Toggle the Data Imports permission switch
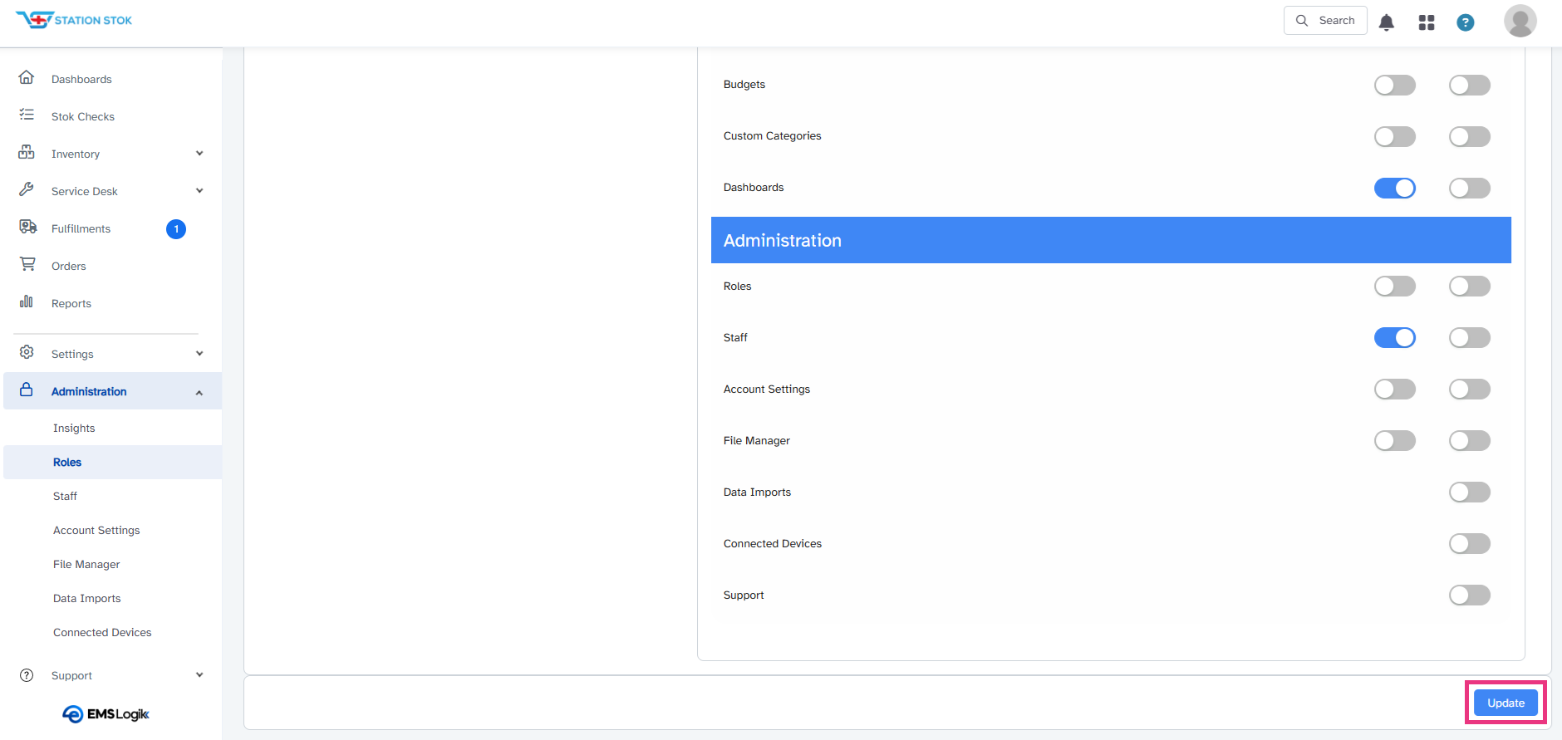1562x740 pixels. pyautogui.click(x=1470, y=493)
